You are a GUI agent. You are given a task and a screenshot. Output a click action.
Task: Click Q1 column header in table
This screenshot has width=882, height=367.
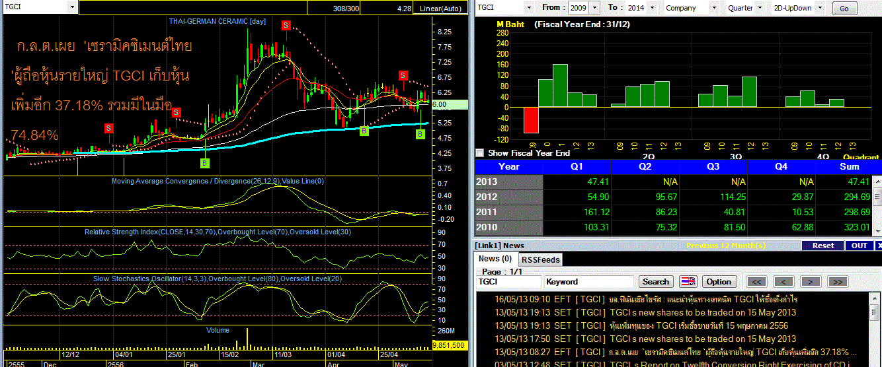577,166
